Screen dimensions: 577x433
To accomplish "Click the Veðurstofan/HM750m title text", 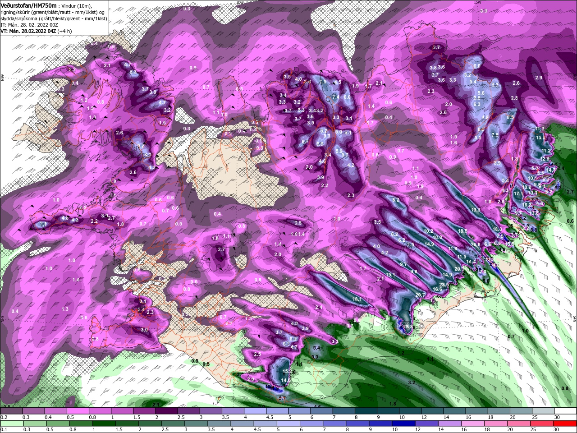I will [x=28, y=5].
